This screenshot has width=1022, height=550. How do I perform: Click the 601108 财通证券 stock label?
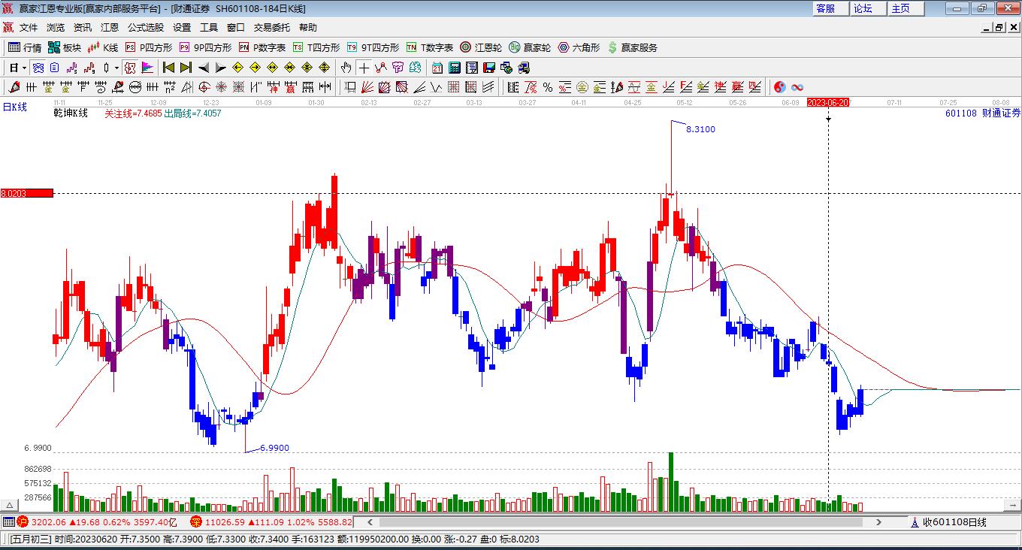click(983, 113)
